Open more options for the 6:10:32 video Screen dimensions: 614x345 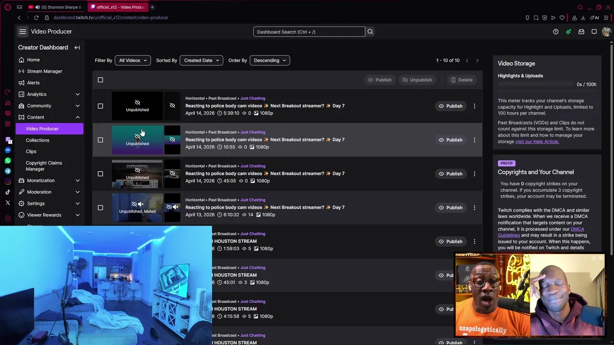coord(474,207)
